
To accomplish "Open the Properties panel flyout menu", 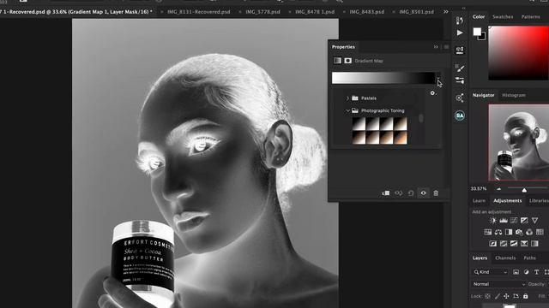I will tap(446, 47).
